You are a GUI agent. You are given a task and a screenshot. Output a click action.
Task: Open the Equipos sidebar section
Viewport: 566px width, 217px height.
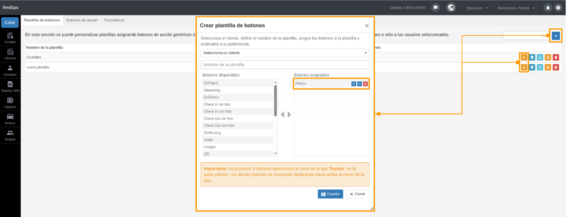click(x=10, y=103)
